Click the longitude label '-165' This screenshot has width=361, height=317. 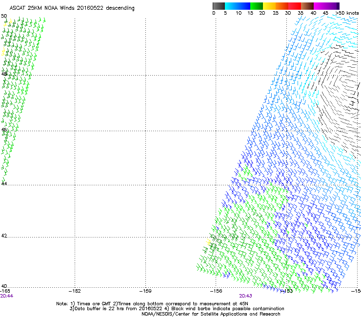pos(5,291)
